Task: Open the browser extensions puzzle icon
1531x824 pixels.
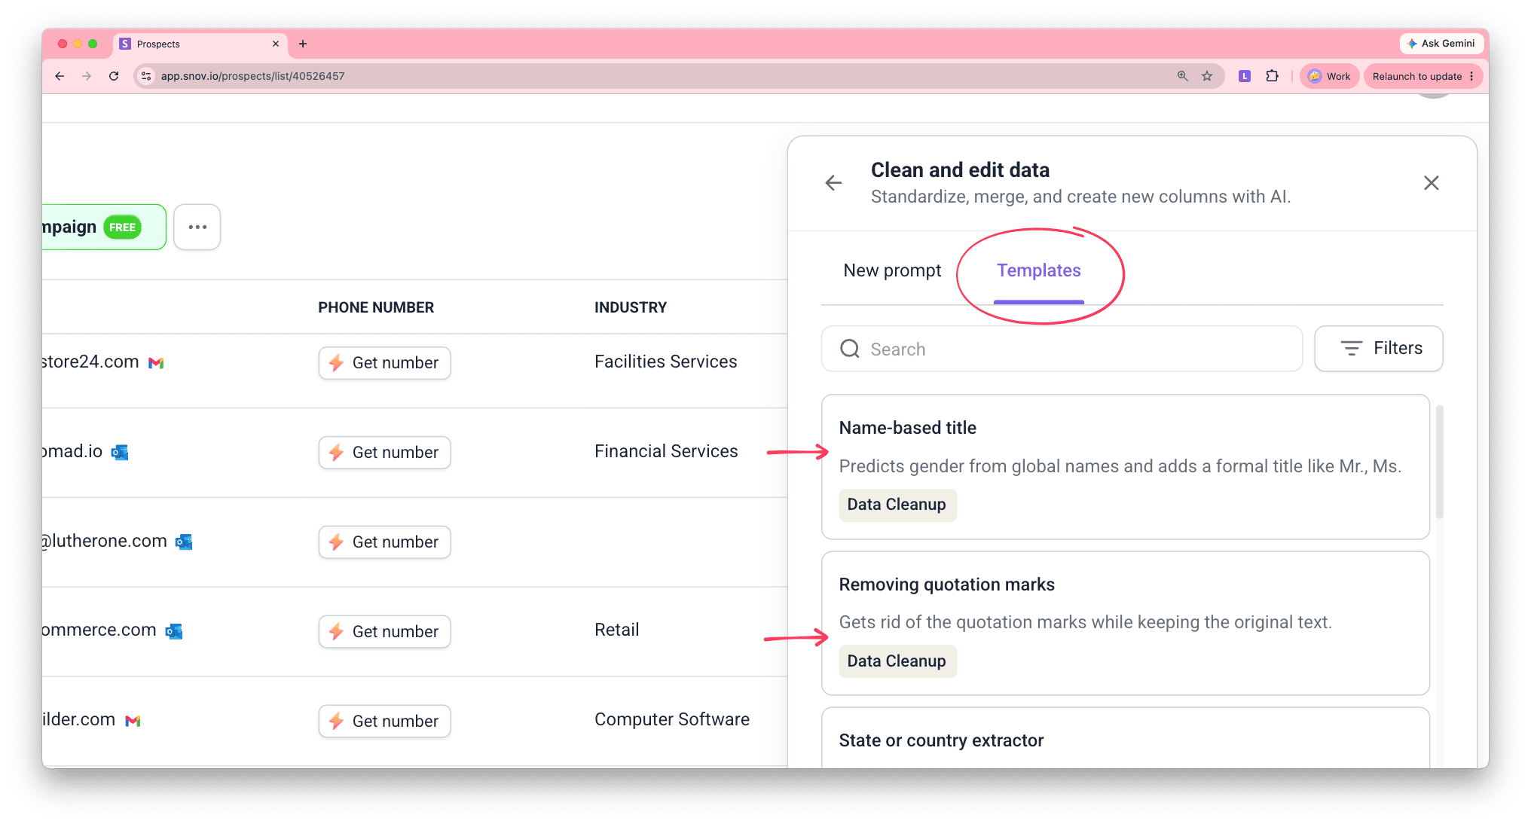Action: point(1272,76)
